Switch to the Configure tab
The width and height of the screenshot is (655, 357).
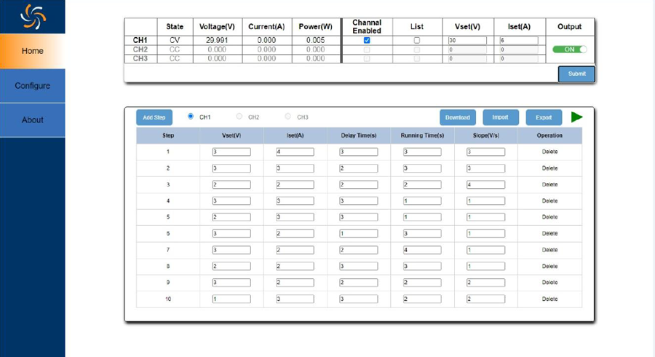tap(33, 86)
